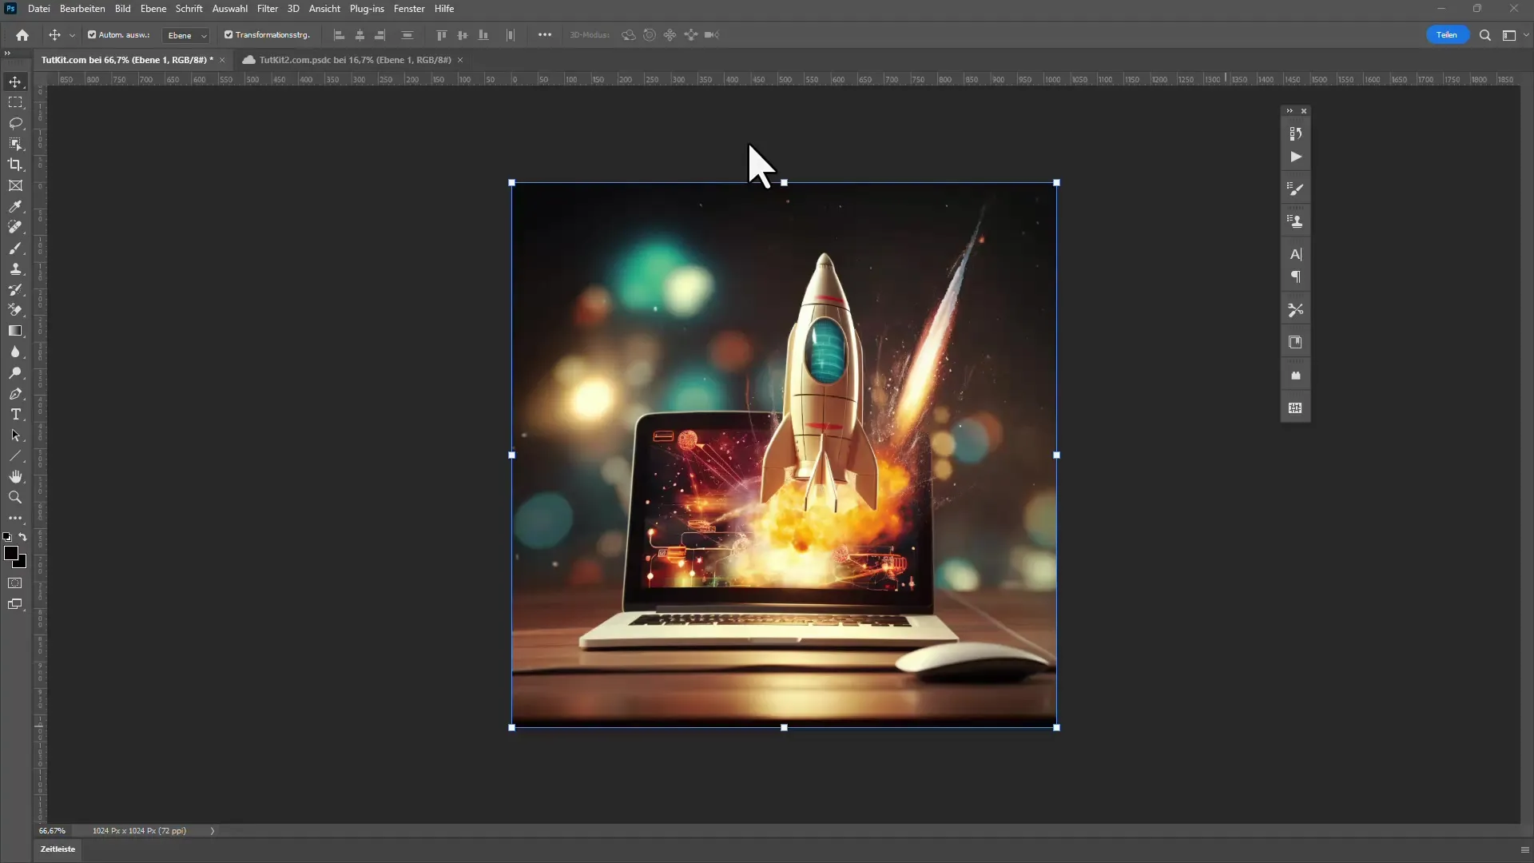Select the Spot Healing Brush tool
This screenshot has width=1534, height=863.
coord(15,228)
